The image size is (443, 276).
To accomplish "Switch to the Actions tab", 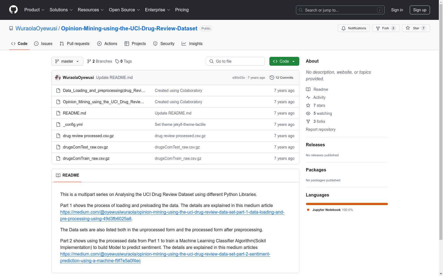I will pos(107,44).
